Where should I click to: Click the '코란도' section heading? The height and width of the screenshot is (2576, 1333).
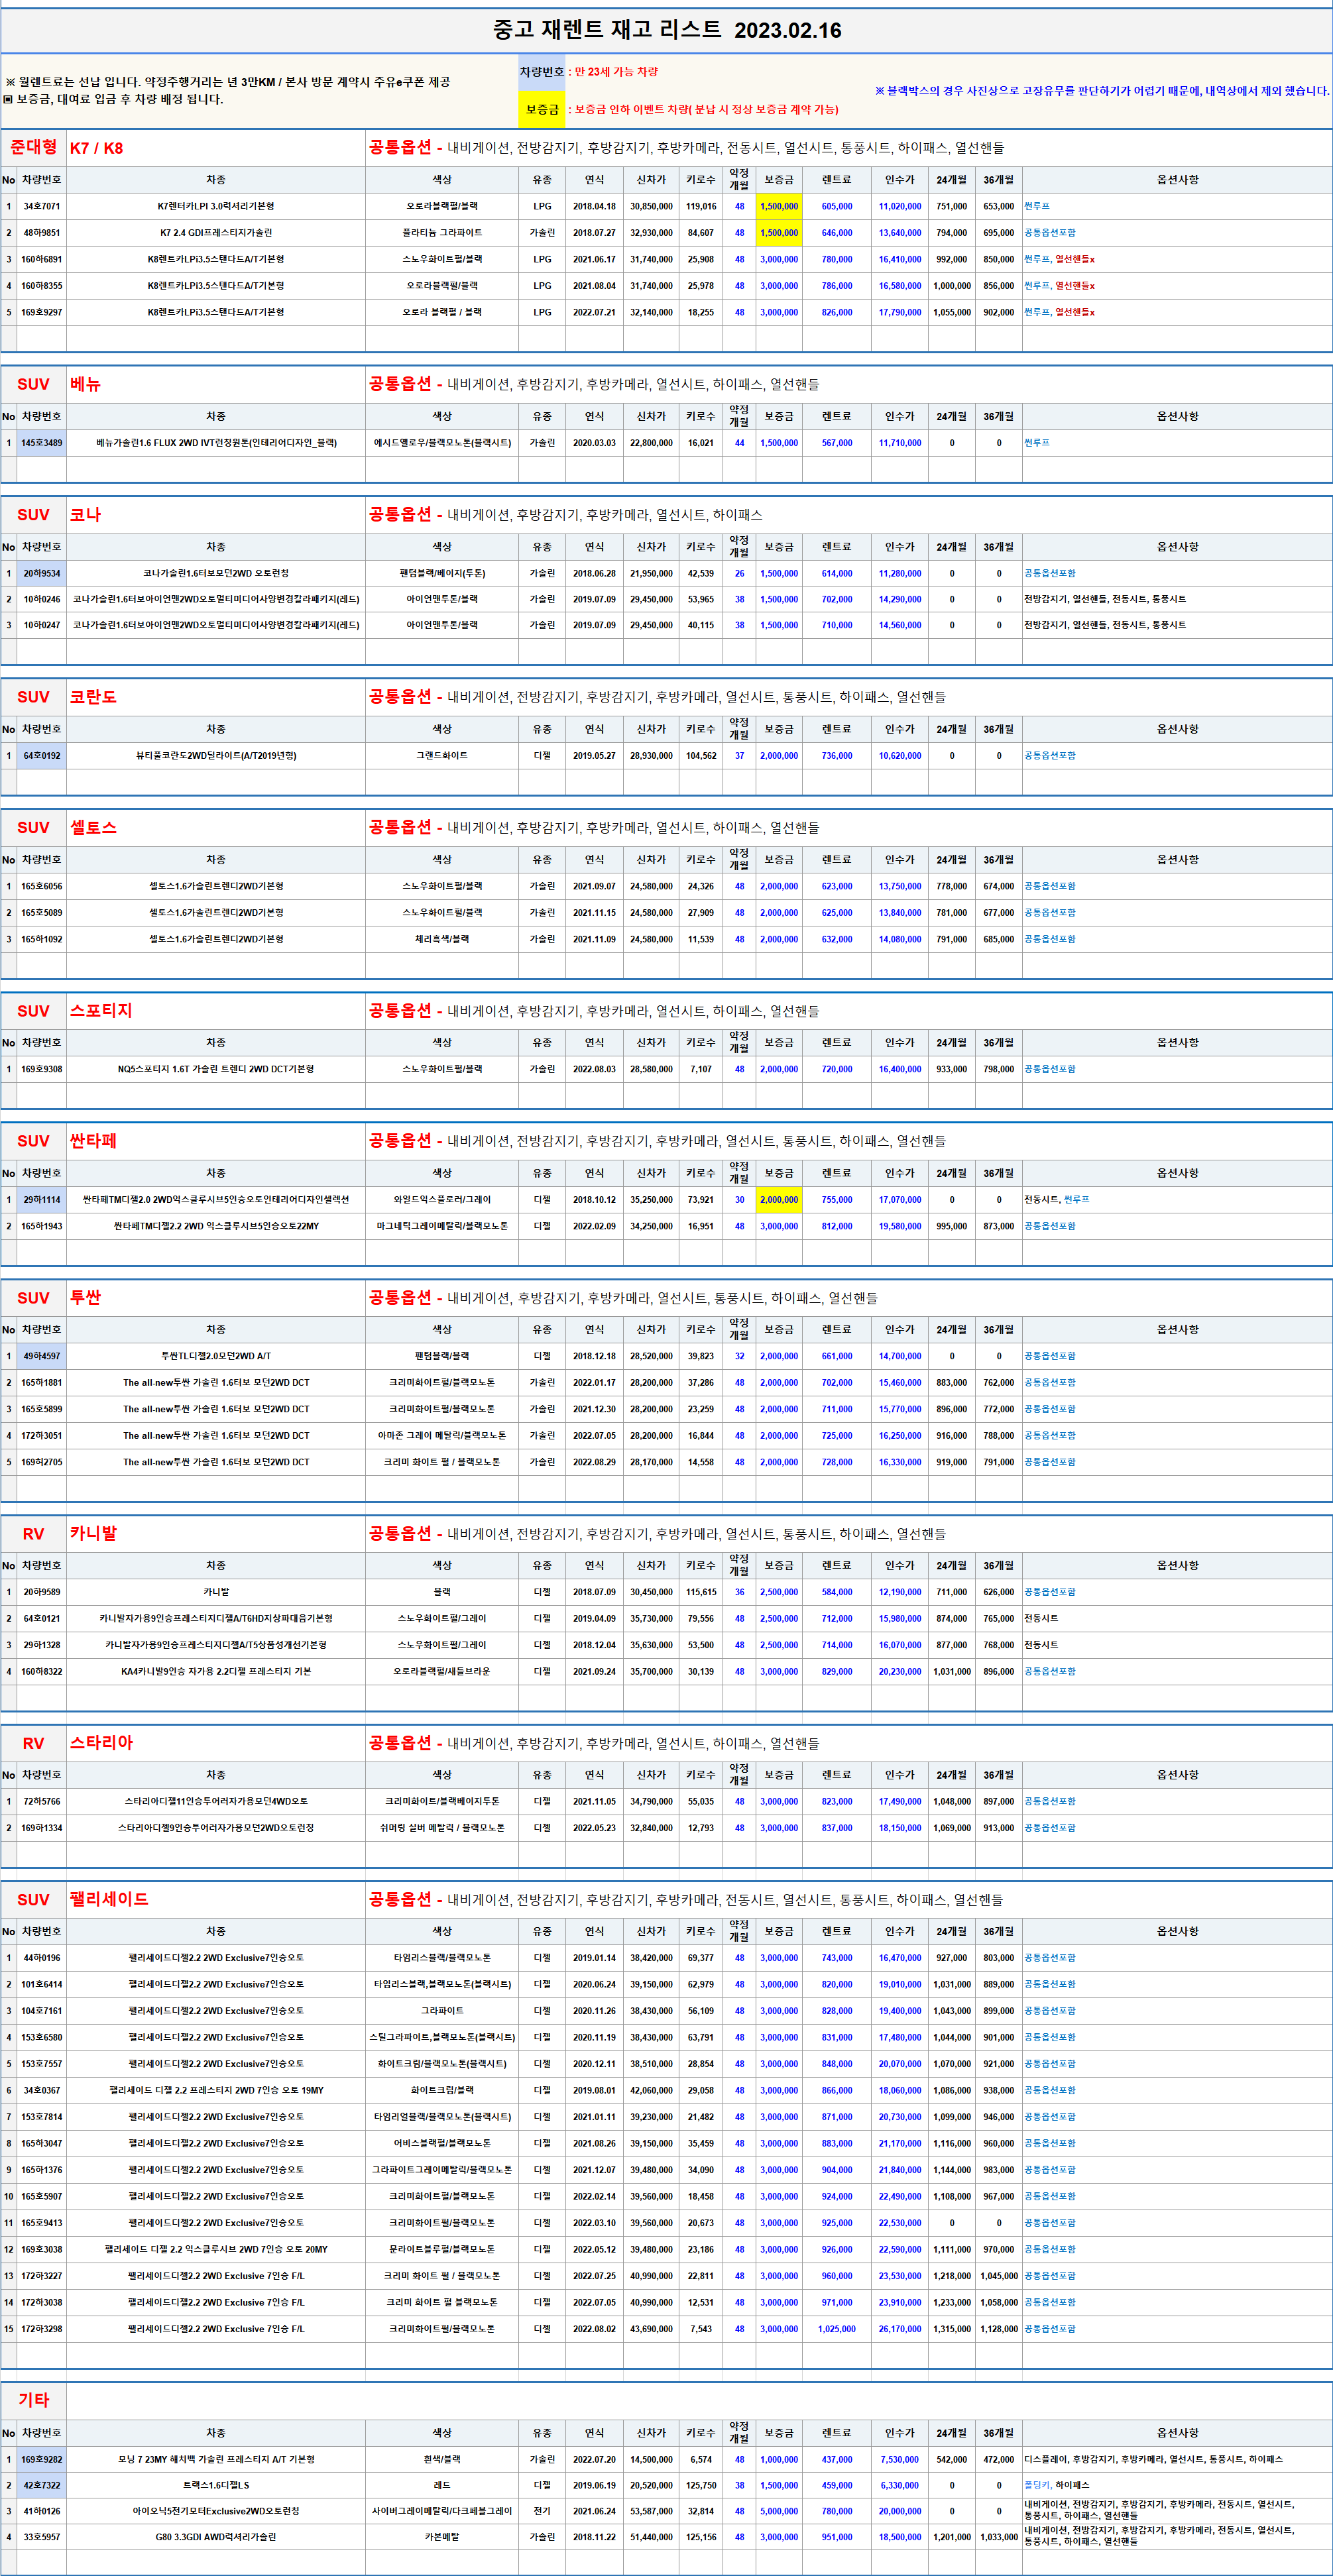[x=93, y=697]
